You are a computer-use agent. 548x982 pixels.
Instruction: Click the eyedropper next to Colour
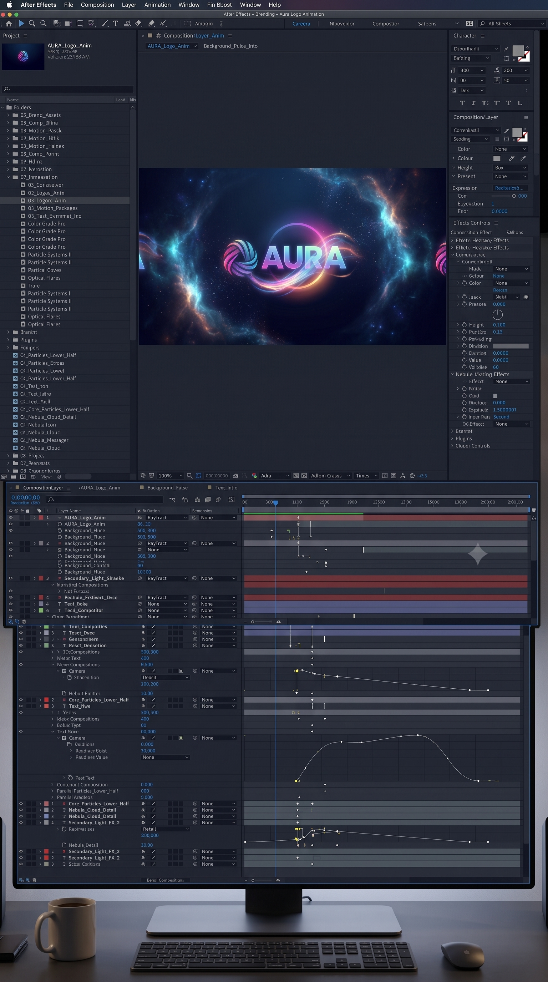511,158
